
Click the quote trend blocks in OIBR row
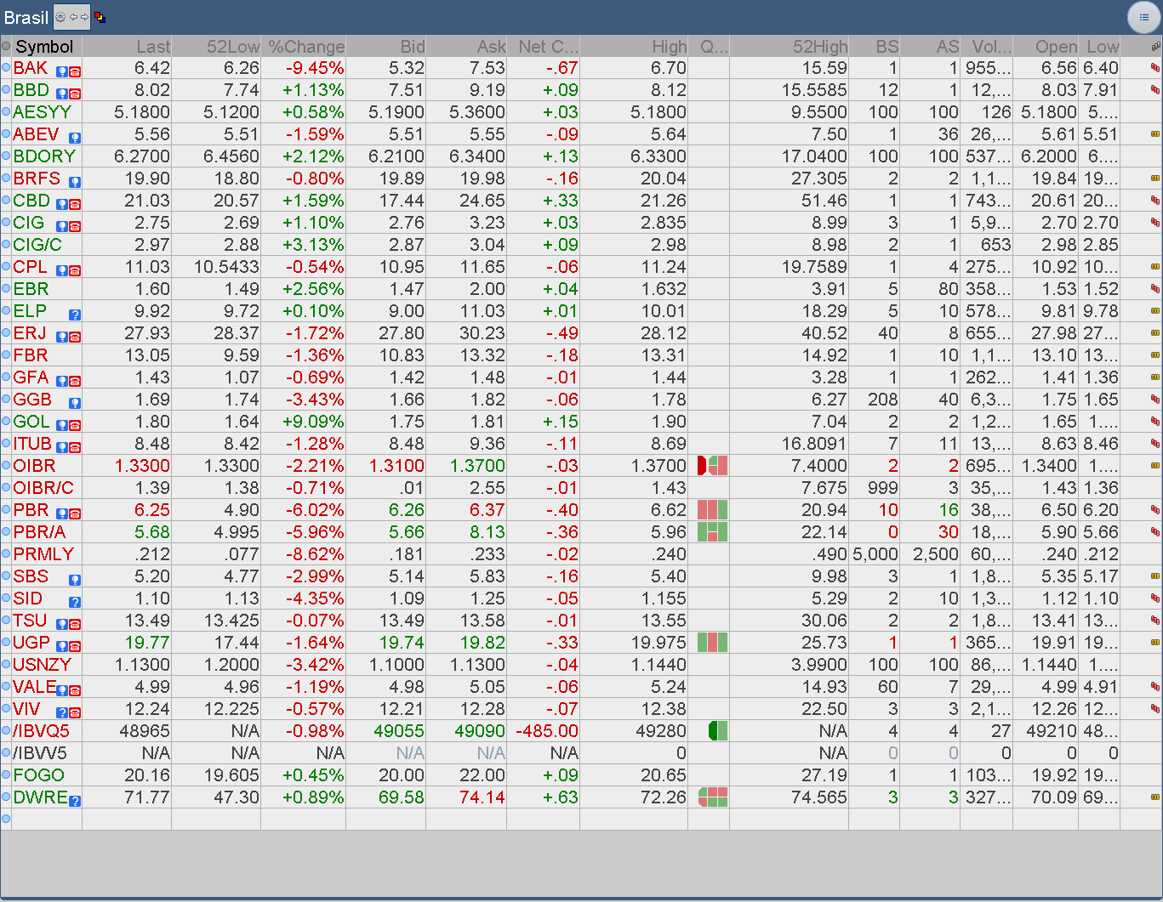pyautogui.click(x=712, y=465)
